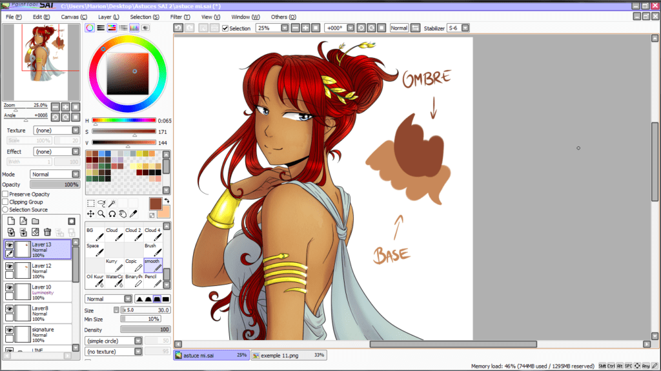This screenshot has height=371, width=661.
Task: Create a new linework layer
Action: coord(23,221)
